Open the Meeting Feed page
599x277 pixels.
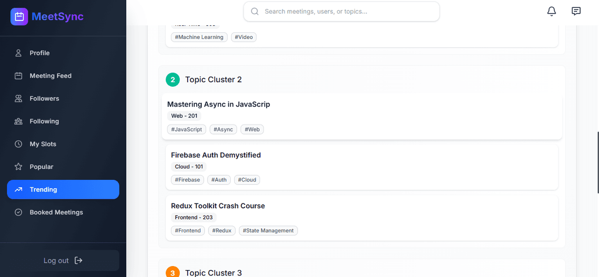(50, 76)
